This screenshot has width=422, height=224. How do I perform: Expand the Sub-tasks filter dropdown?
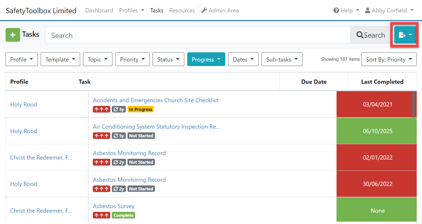pos(282,59)
